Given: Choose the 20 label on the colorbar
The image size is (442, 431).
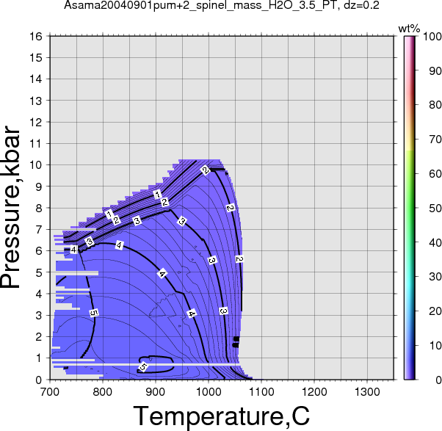Looking at the screenshot, I should (x=435, y=311).
